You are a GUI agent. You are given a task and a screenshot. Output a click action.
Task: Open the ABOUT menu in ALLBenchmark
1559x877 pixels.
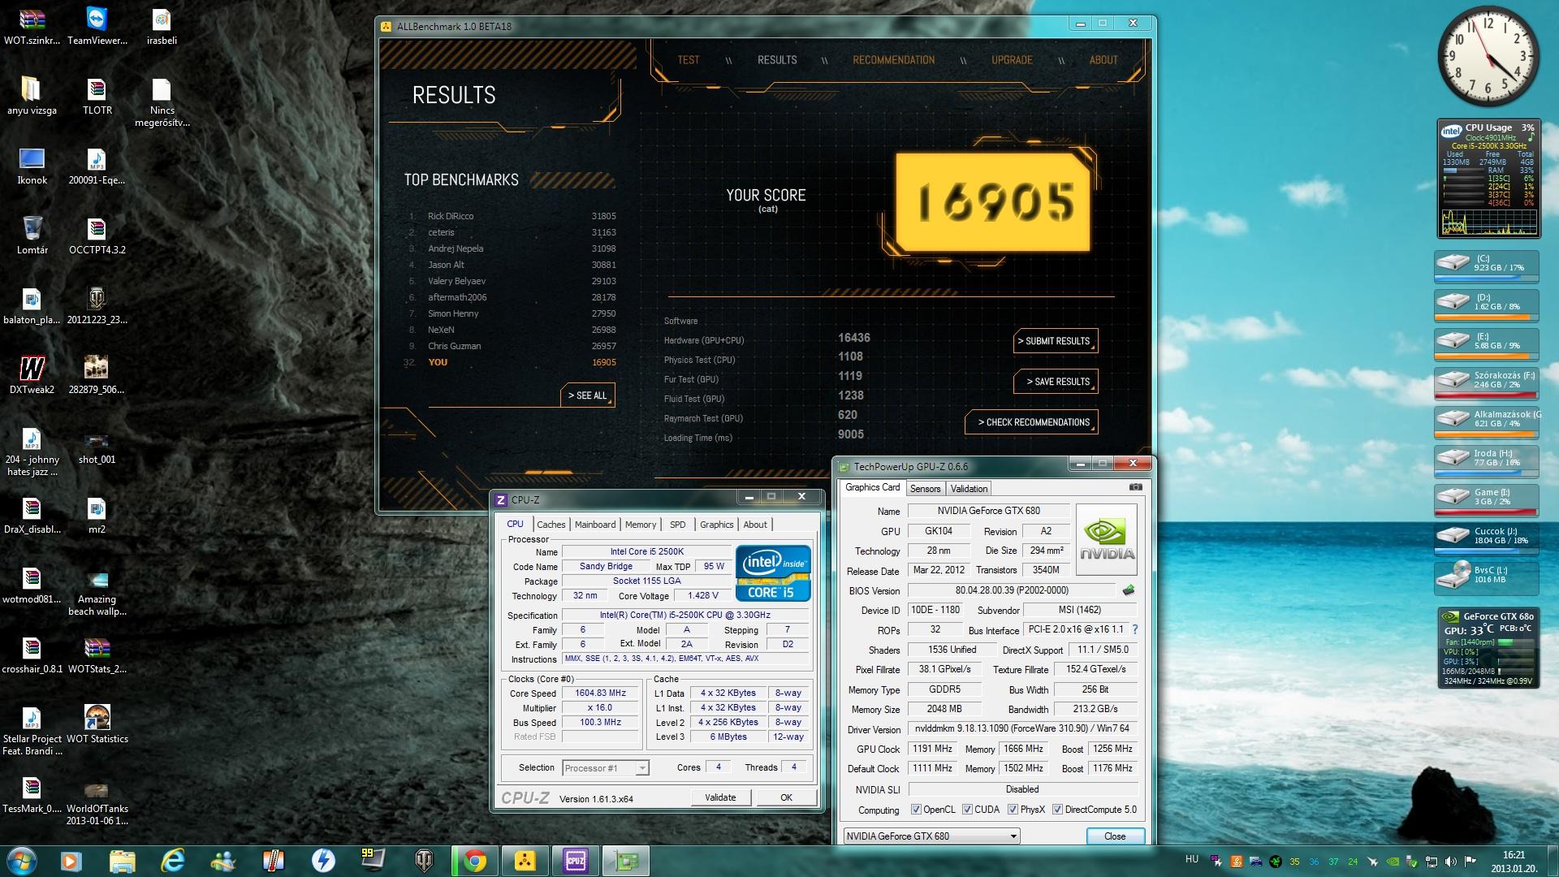1103,60
